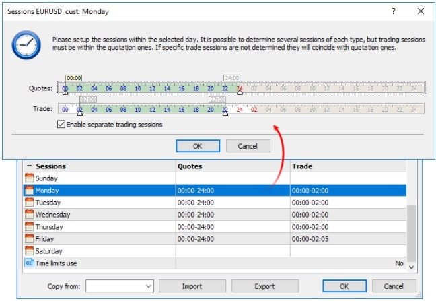The height and width of the screenshot is (301, 436).
Task: Click the scroll down arrow in sessions list
Action: (x=412, y=267)
